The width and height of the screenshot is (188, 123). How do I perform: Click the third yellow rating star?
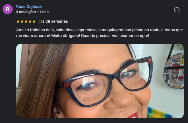pyautogui.click(x=26, y=21)
